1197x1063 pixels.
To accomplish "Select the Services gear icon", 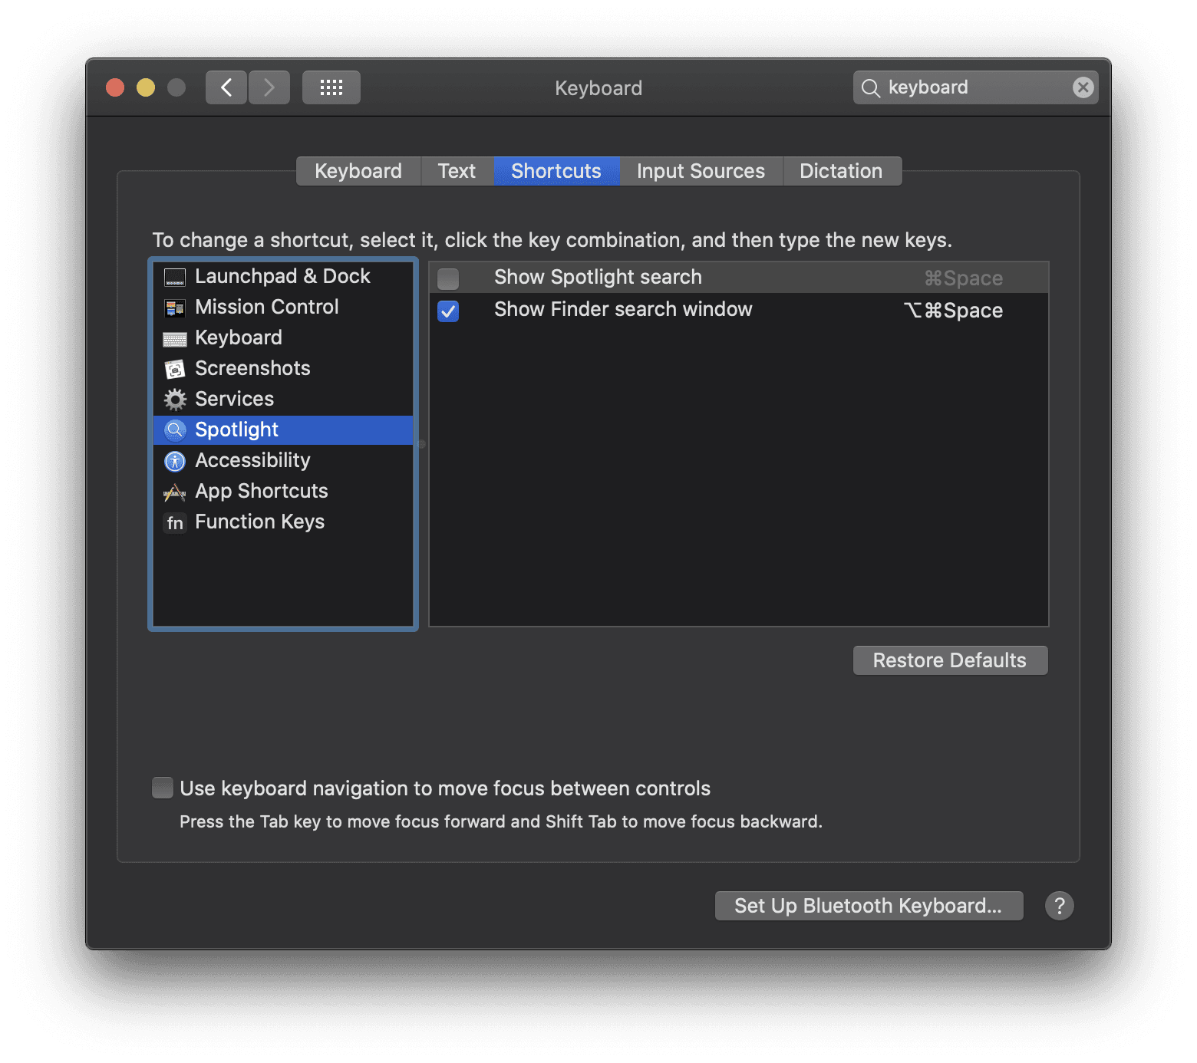I will pos(175,400).
